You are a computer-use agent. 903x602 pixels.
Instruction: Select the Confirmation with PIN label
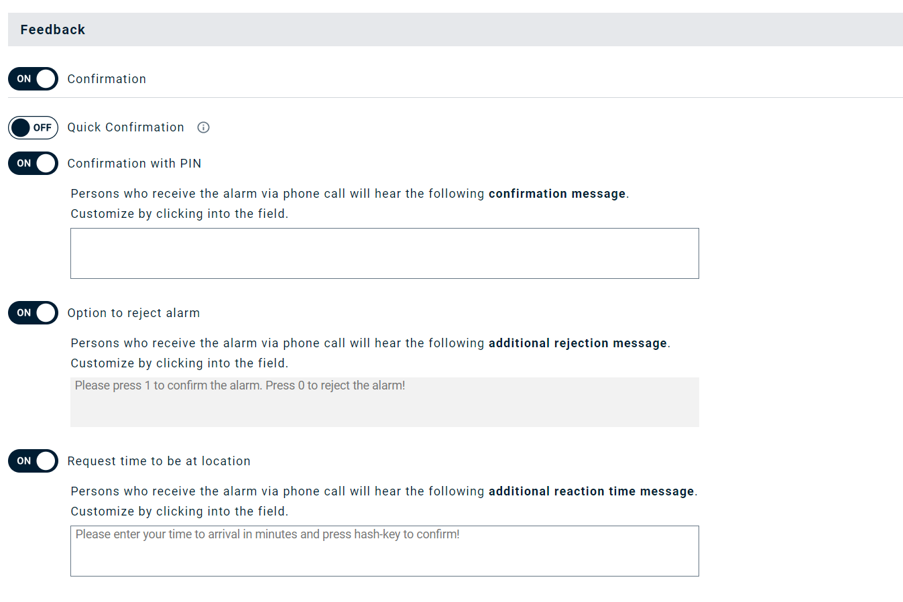[x=134, y=164]
